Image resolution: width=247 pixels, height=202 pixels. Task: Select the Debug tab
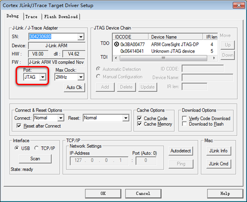click(13, 16)
